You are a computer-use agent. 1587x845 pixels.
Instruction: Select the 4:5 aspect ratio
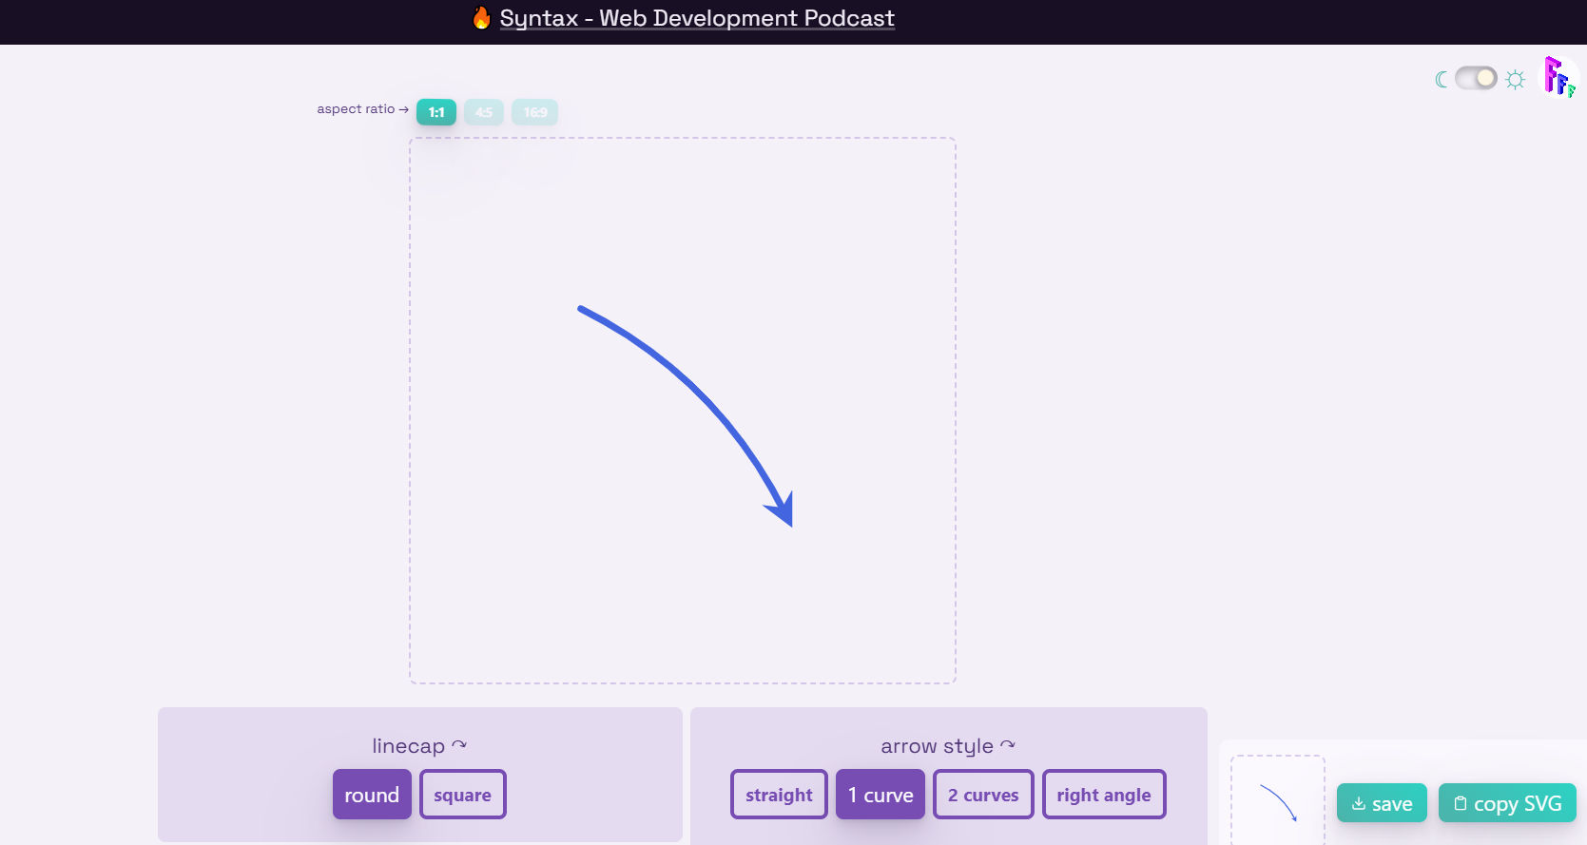(x=484, y=112)
